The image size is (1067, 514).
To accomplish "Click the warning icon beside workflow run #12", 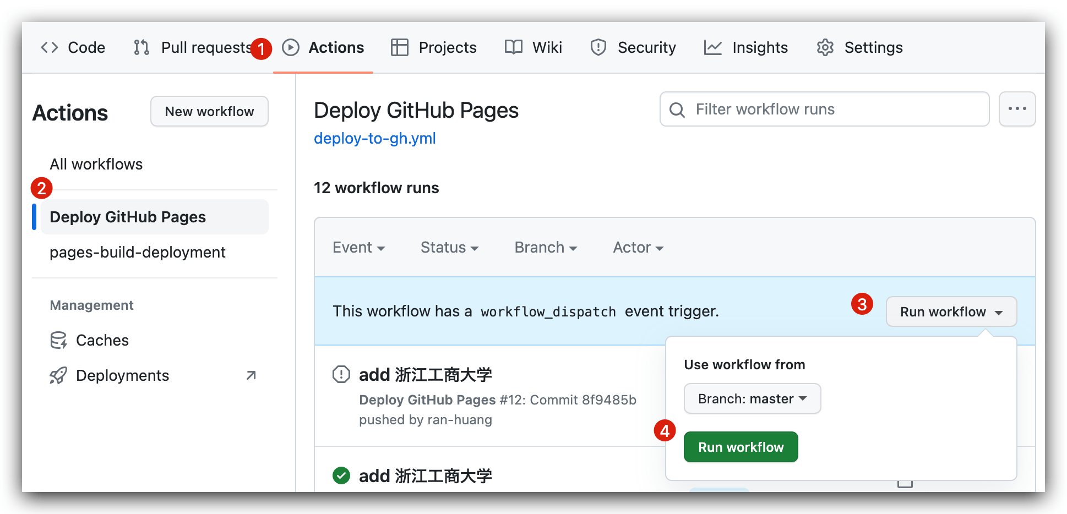I will point(341,374).
